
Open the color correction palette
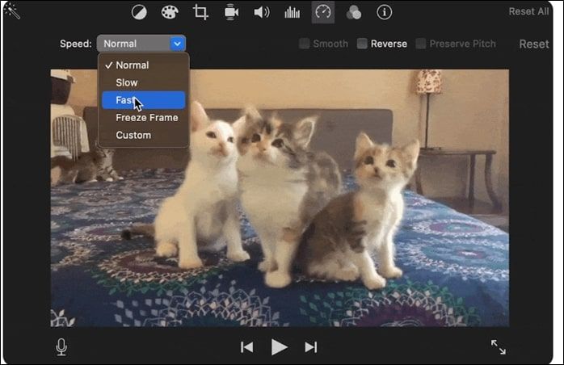coord(169,12)
